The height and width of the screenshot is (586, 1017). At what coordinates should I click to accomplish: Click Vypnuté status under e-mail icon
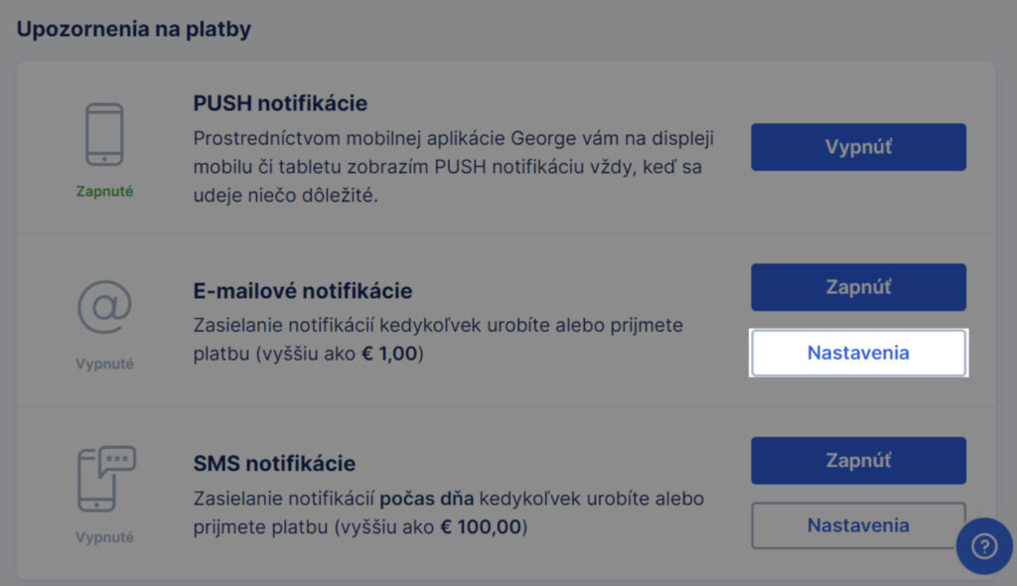tap(104, 365)
